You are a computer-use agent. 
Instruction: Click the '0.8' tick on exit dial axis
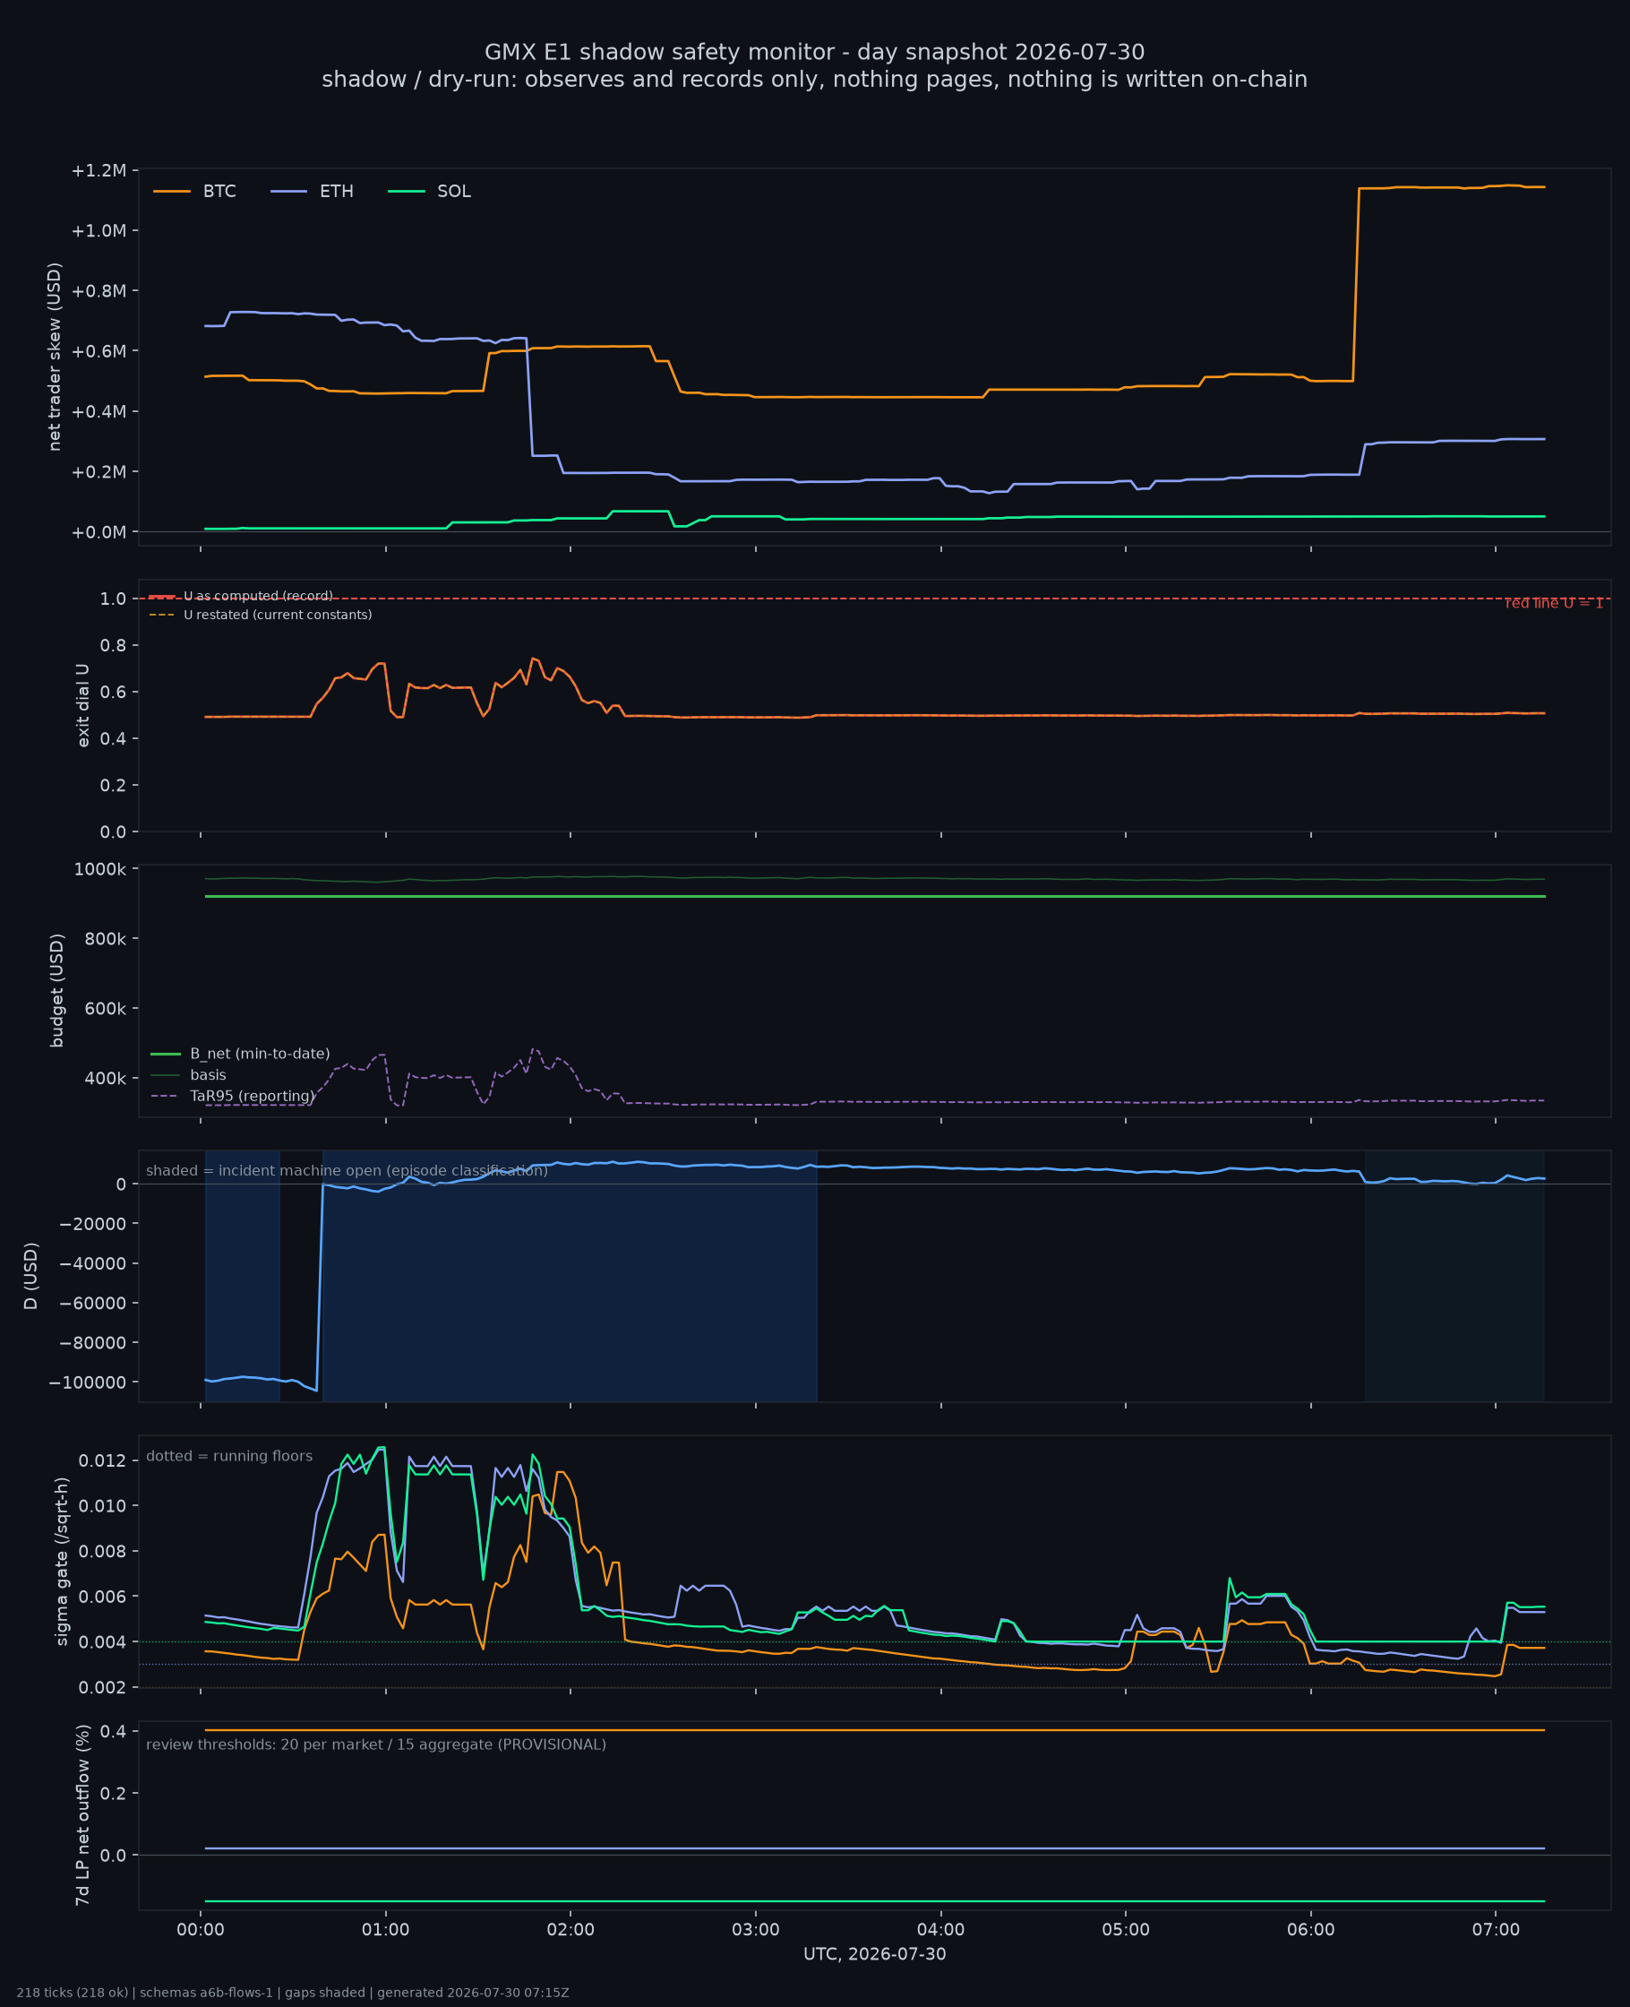coord(114,646)
